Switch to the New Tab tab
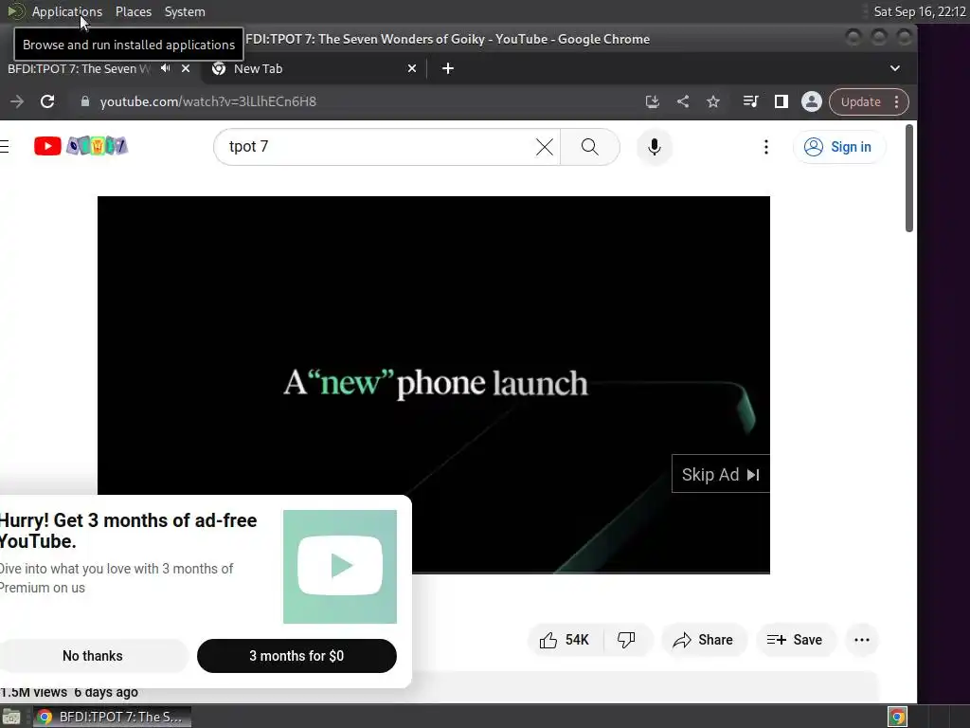This screenshot has height=728, width=970. (x=314, y=68)
